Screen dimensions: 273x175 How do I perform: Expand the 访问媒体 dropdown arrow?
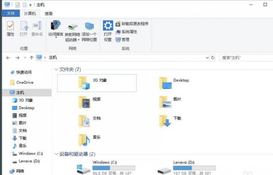(x=56, y=37)
